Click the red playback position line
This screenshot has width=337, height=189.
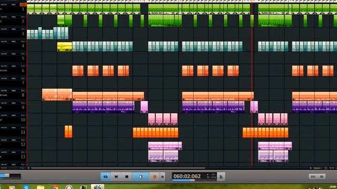[x=252, y=86]
